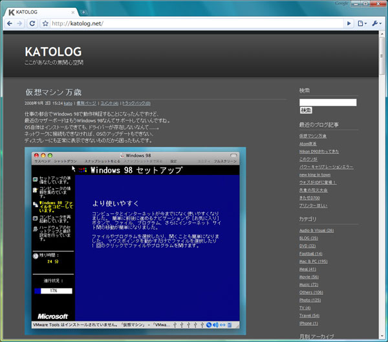Open the トラックバック(0) link
Viewport: 388px width, 342px height.
point(136,103)
